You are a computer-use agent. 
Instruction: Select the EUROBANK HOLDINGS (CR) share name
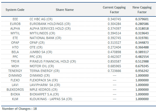[50, 24]
